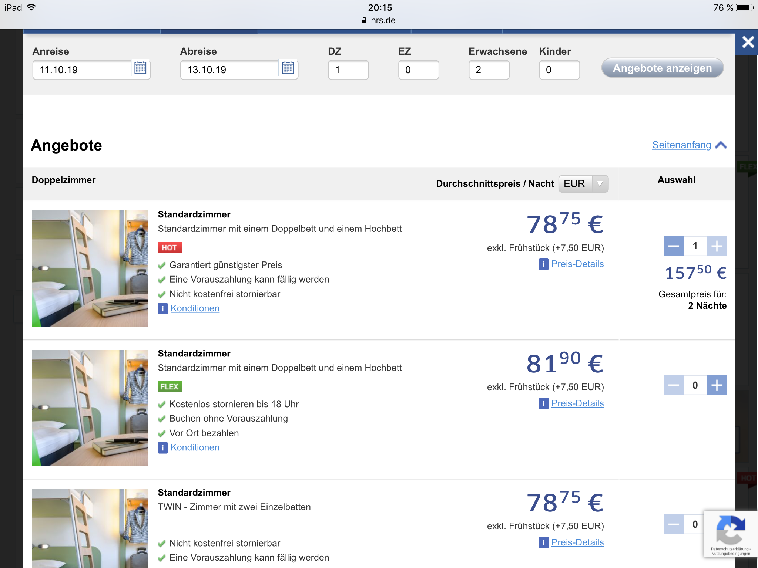Image resolution: width=758 pixels, height=568 pixels.
Task: Tap the hrs.de address bar
Action: pos(379,20)
